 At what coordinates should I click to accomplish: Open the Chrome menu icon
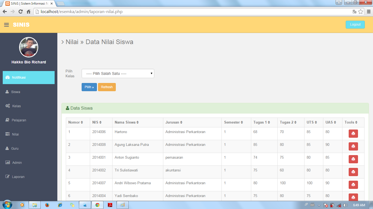(x=368, y=12)
